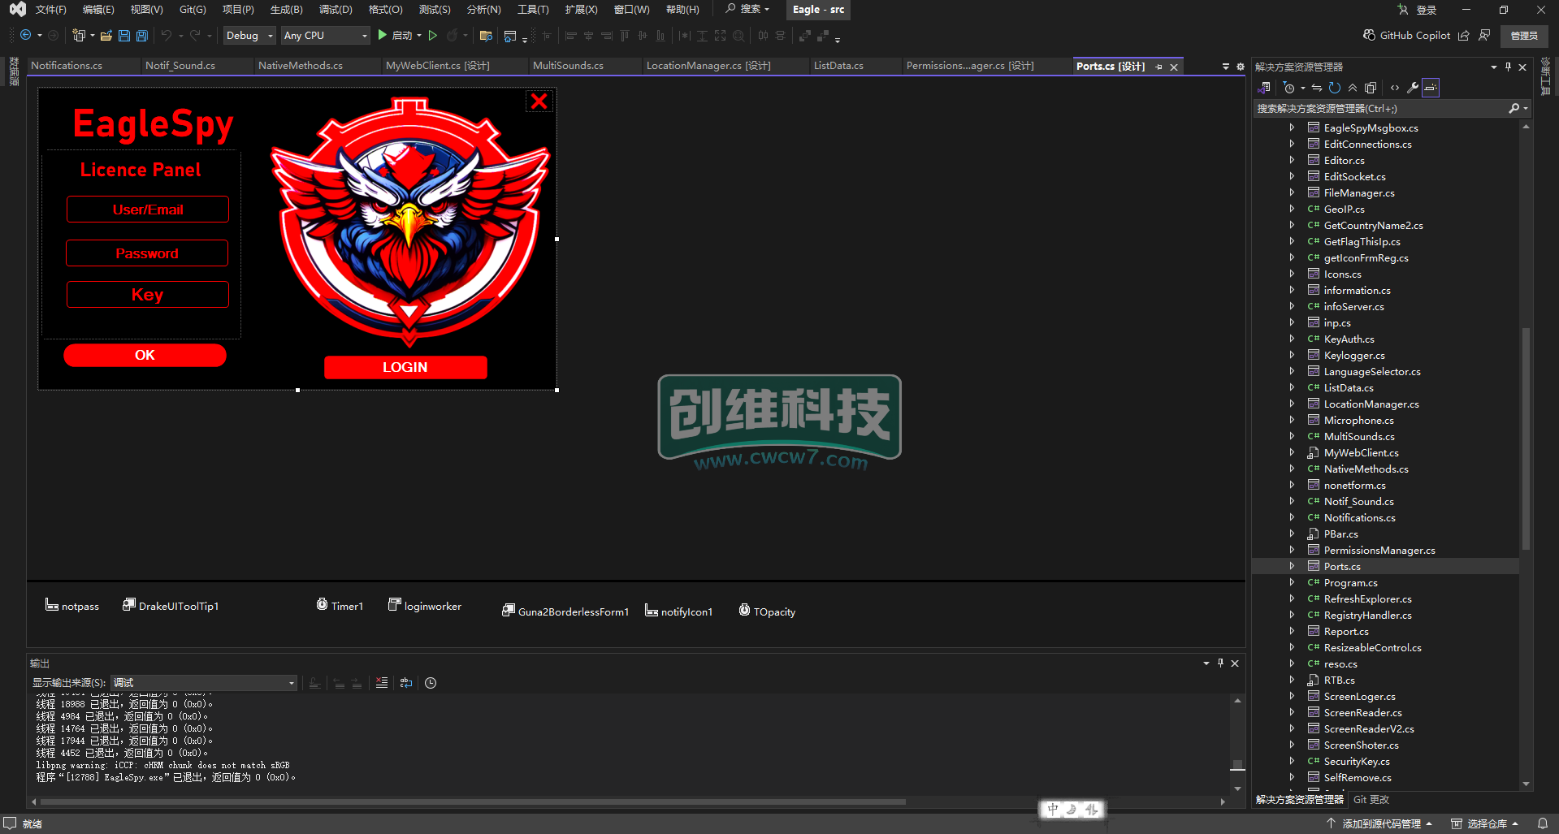Click the Solution Explorer vertical scrollbar thumb
Viewport: 1559px width, 834px height.
click(1526, 439)
